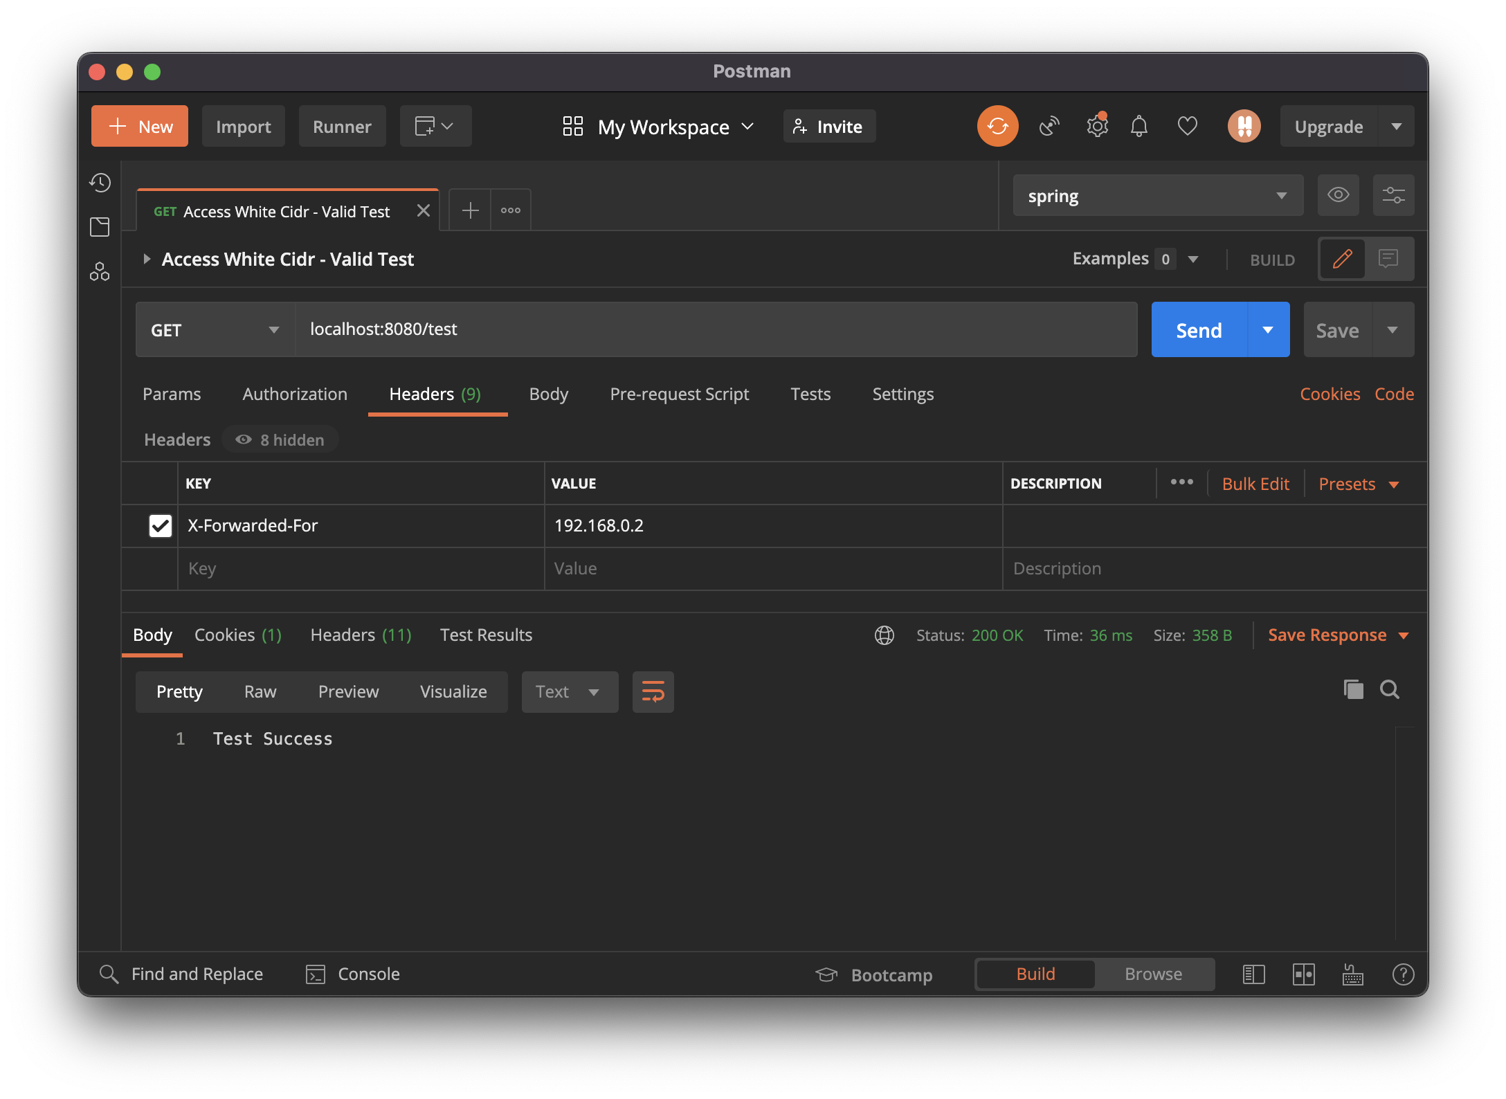Viewport: 1506px width, 1099px height.
Task: Search within the response body
Action: tap(1390, 689)
